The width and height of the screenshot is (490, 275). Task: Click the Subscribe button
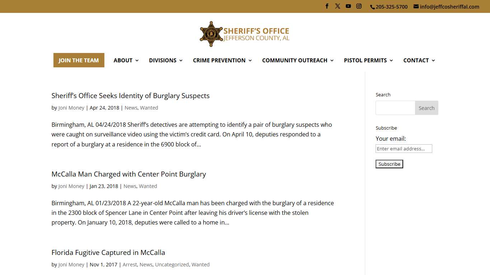[x=389, y=164]
